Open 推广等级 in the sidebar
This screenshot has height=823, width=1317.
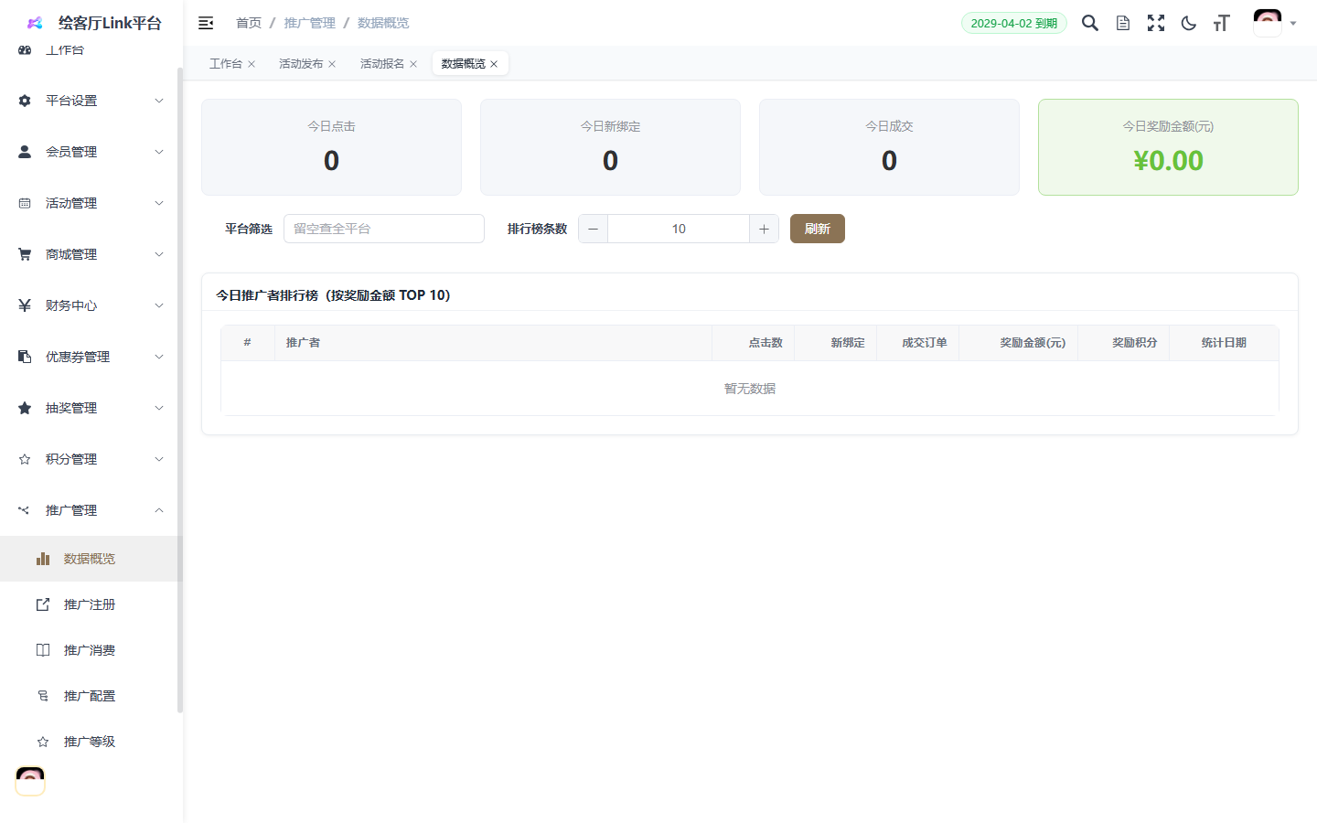point(90,742)
